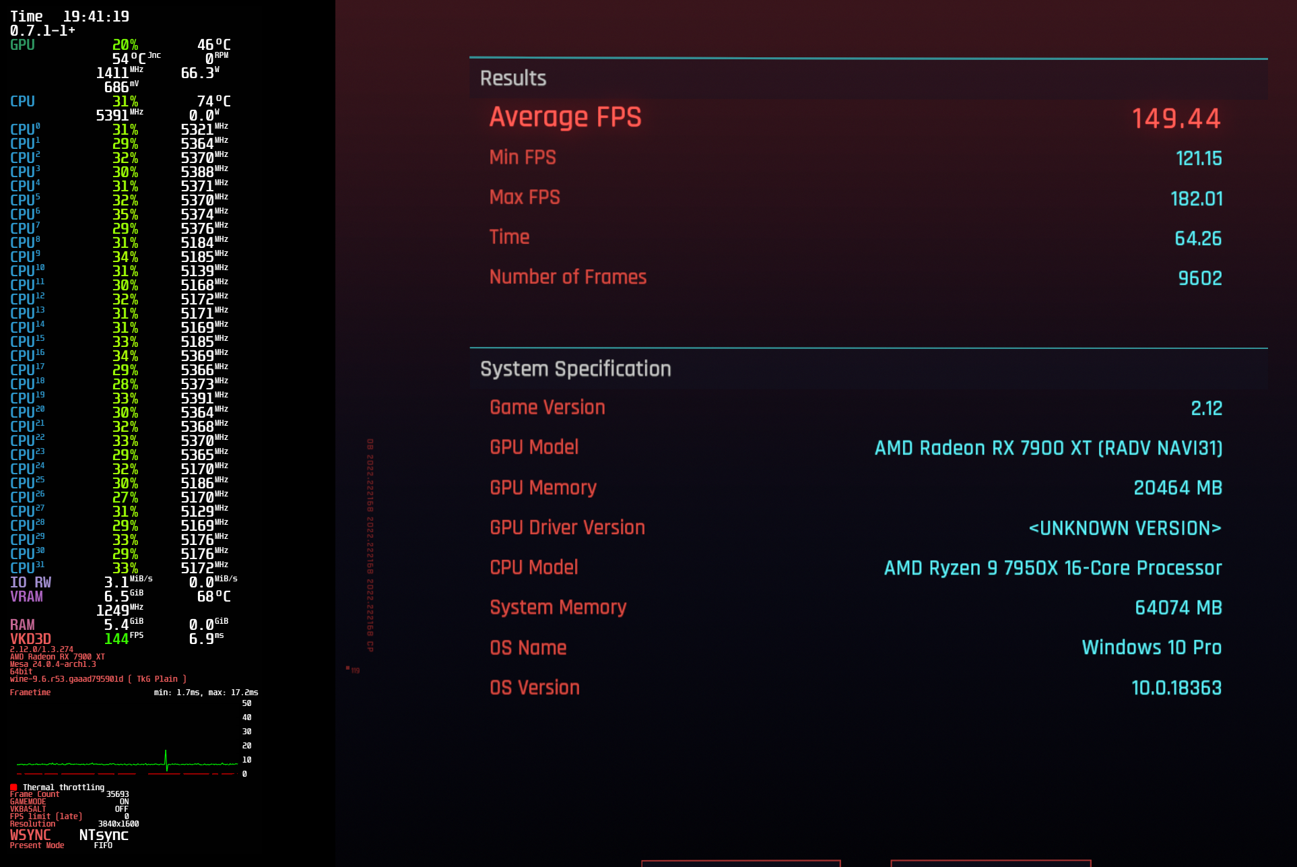
Task: Click the red Thermal throttling indicator square
Action: point(13,787)
